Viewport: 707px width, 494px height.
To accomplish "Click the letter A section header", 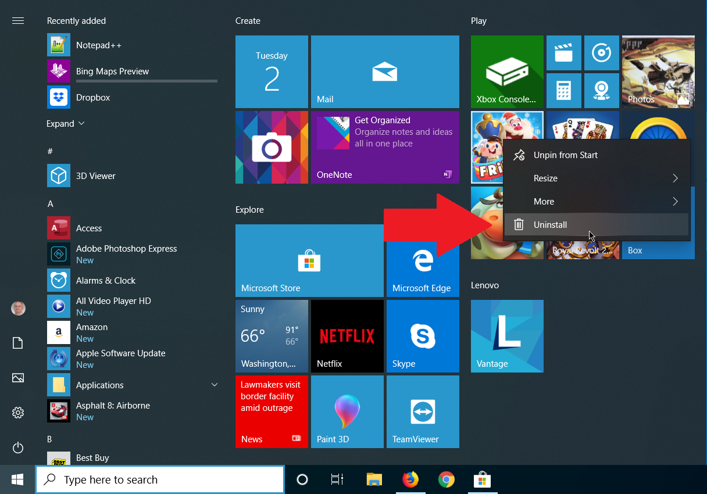I will [x=51, y=204].
